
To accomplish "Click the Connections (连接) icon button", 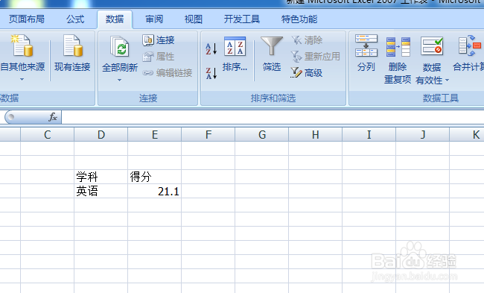I will pos(148,40).
